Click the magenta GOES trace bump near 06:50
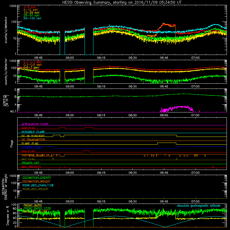Screen dimensions: 230x230 pyautogui.click(x=177, y=109)
